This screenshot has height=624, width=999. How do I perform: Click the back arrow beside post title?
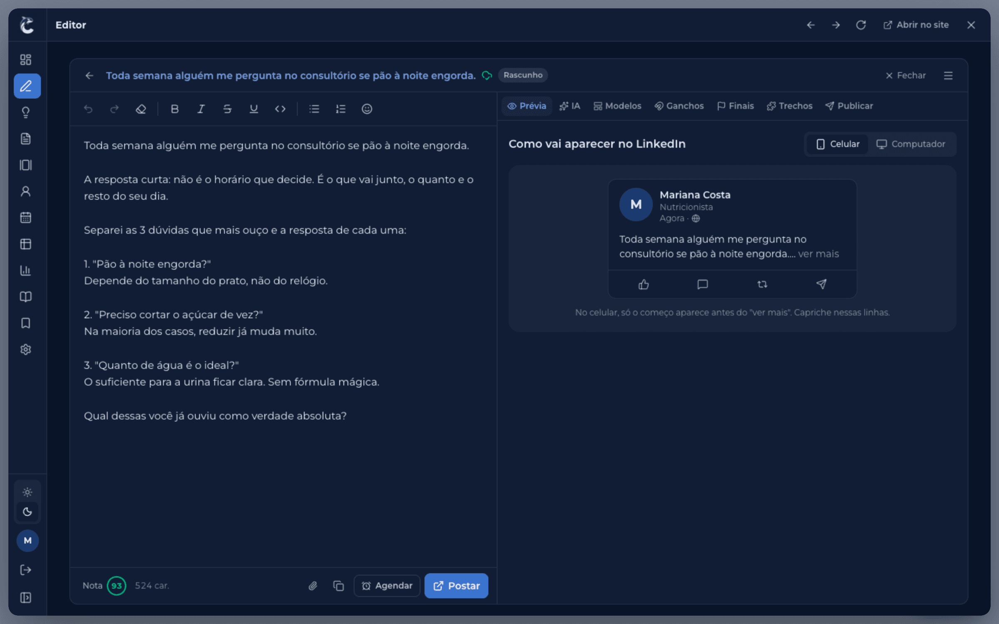(x=89, y=75)
